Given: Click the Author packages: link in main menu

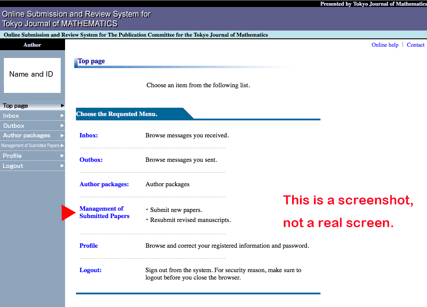Looking at the screenshot, I should tap(104, 184).
